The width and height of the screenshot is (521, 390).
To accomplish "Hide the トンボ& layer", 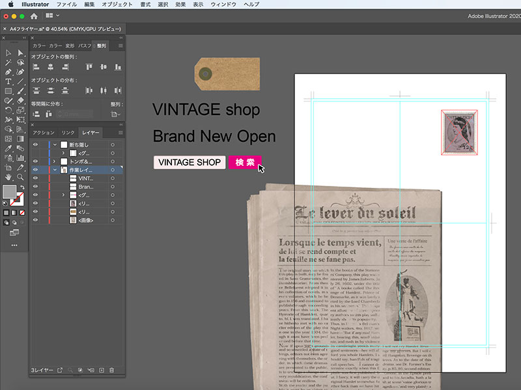I will point(35,161).
